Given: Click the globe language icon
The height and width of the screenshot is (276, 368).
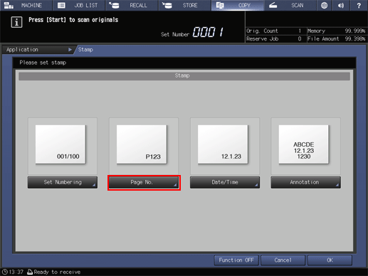Looking at the screenshot, I should pyautogui.click(x=324, y=5).
